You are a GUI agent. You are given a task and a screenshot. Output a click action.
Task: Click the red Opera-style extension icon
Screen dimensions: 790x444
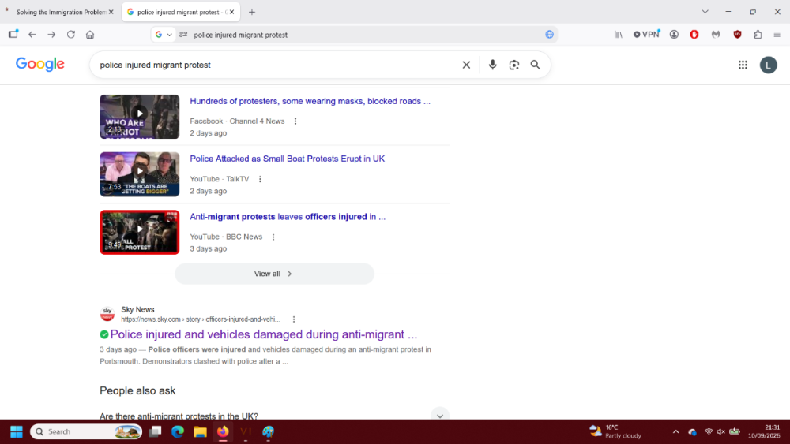(x=694, y=35)
